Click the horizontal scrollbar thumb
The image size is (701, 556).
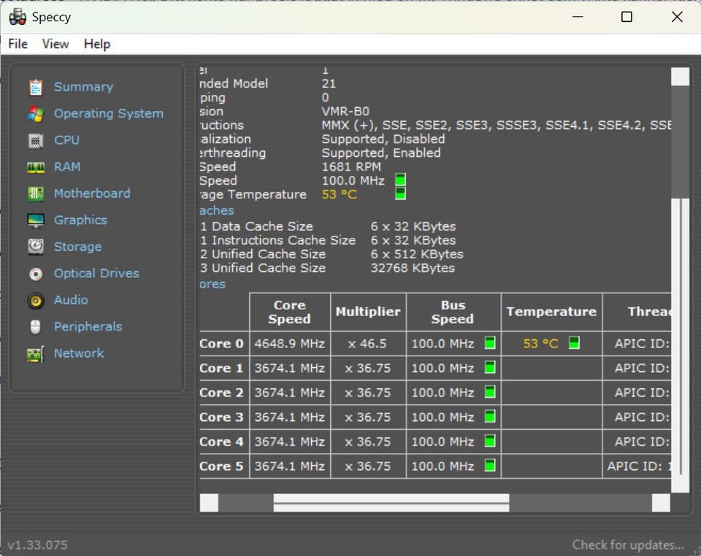pos(391,503)
